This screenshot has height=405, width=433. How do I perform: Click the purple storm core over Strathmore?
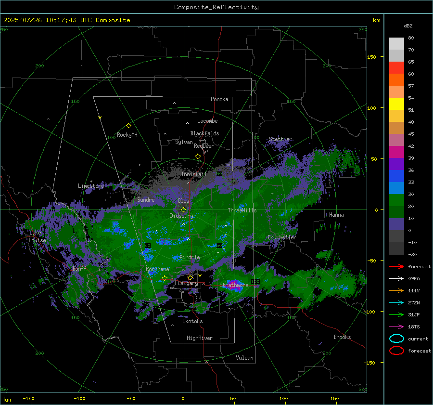pyautogui.click(x=234, y=286)
